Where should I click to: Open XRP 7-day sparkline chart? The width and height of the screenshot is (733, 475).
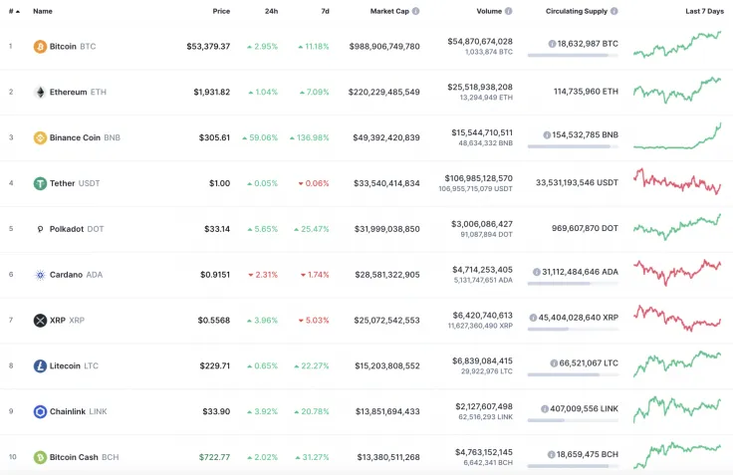677,319
